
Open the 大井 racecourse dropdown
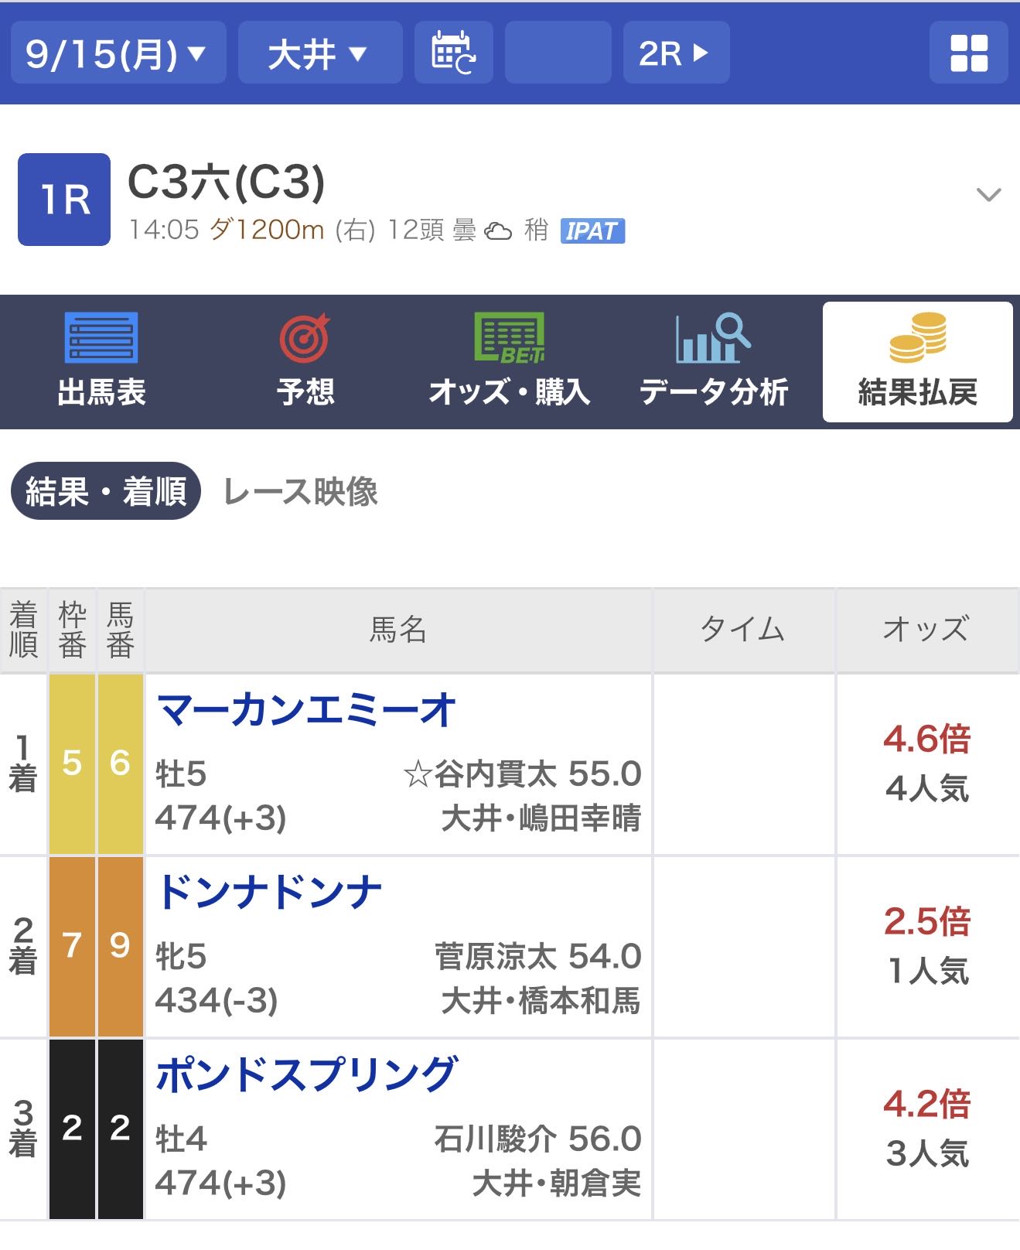[320, 53]
